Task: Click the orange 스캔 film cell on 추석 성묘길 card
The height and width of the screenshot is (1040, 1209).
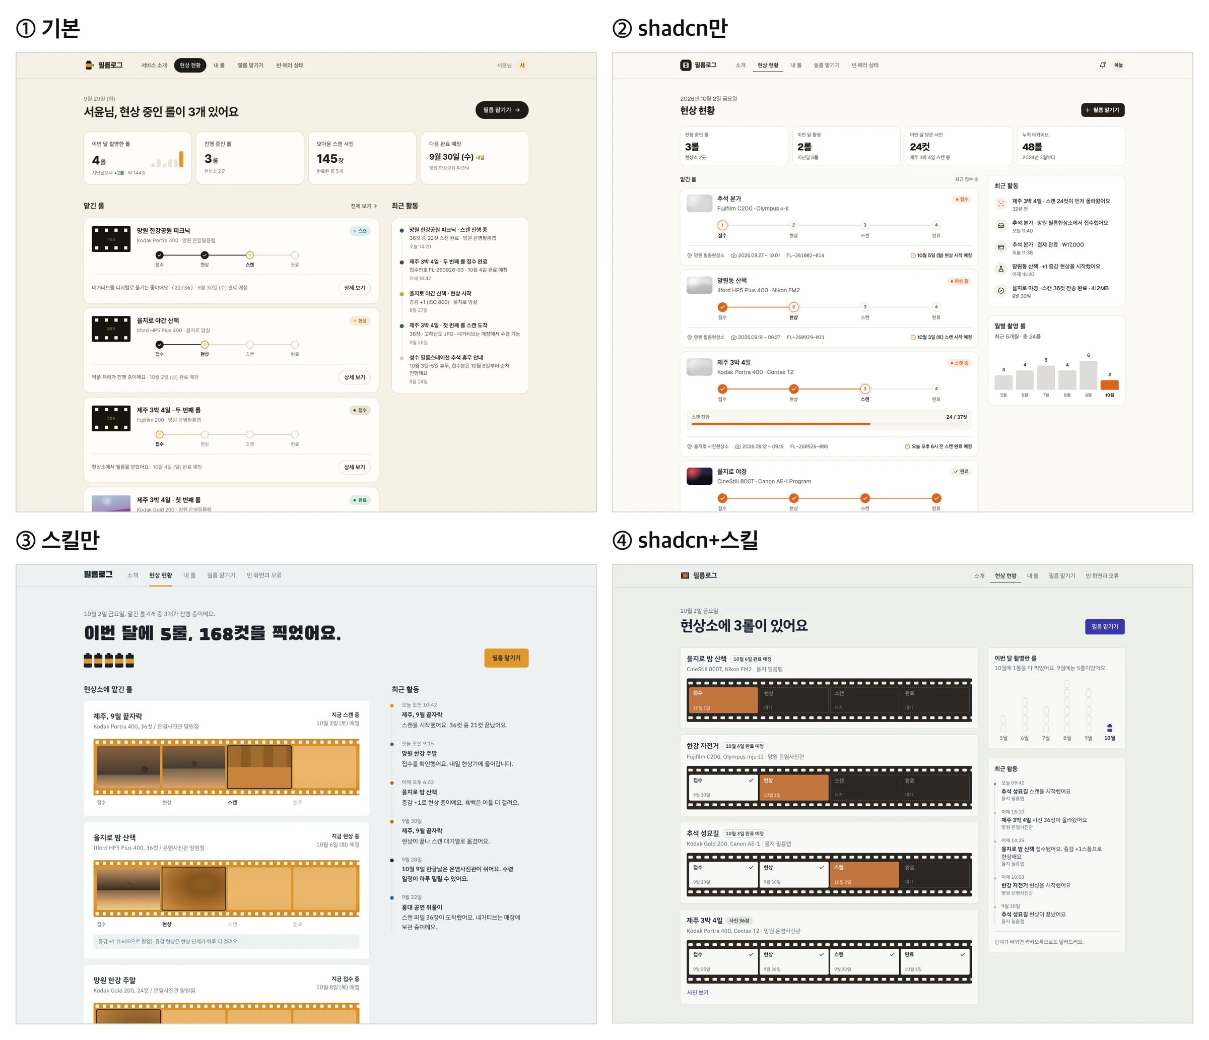Action: click(864, 875)
